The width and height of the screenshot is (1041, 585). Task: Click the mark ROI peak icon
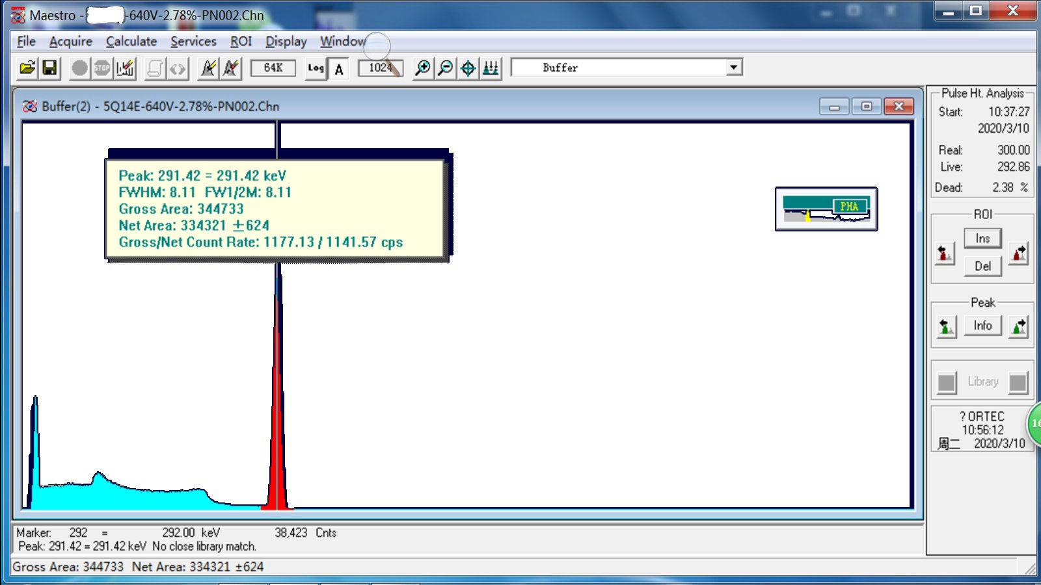pos(208,68)
